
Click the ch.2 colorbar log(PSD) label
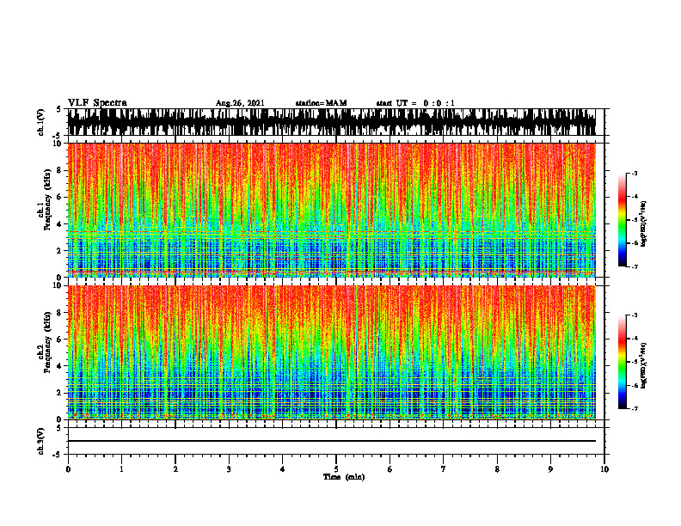pos(644,365)
